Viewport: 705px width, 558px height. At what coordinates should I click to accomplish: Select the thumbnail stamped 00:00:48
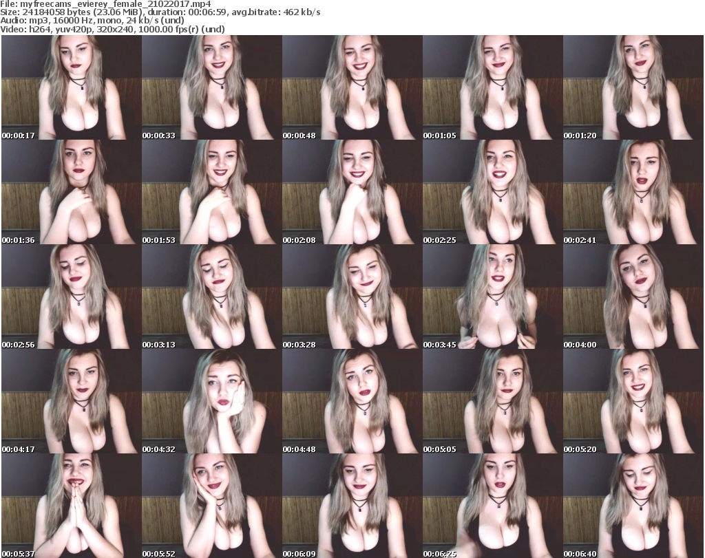point(352,87)
